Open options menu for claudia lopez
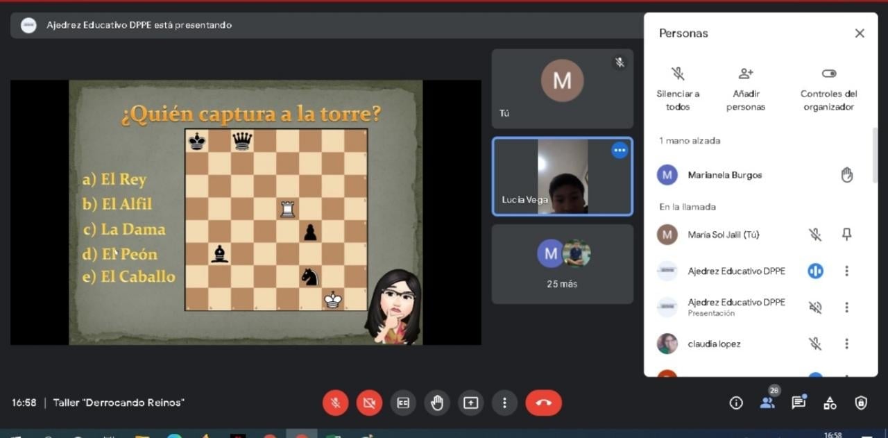888x438 pixels. point(846,344)
